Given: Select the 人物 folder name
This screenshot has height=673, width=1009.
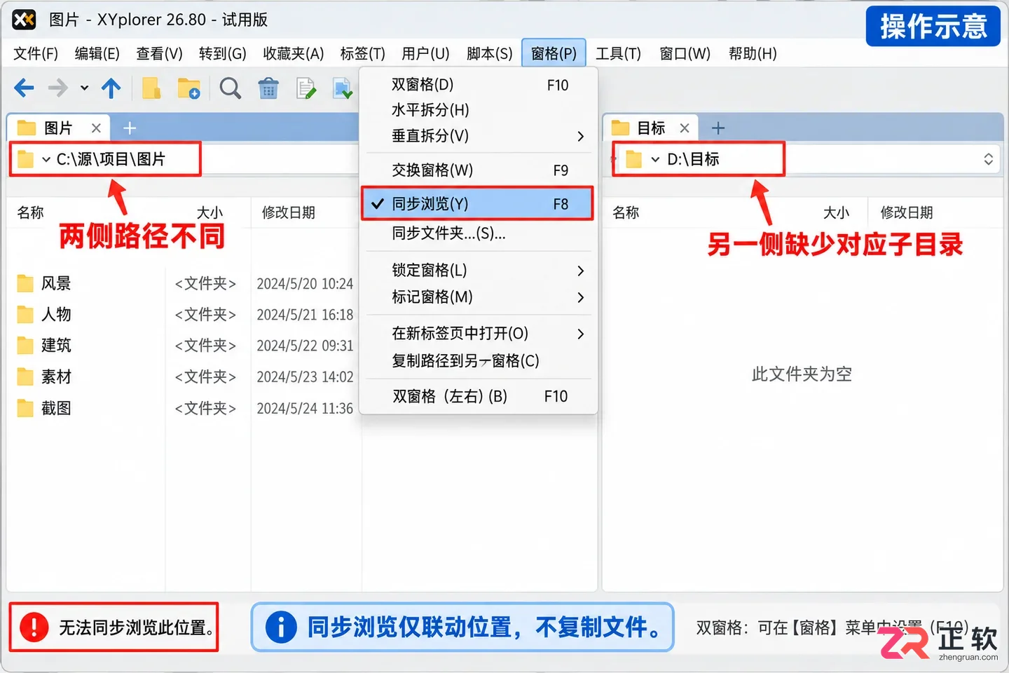Looking at the screenshot, I should pyautogui.click(x=56, y=314).
